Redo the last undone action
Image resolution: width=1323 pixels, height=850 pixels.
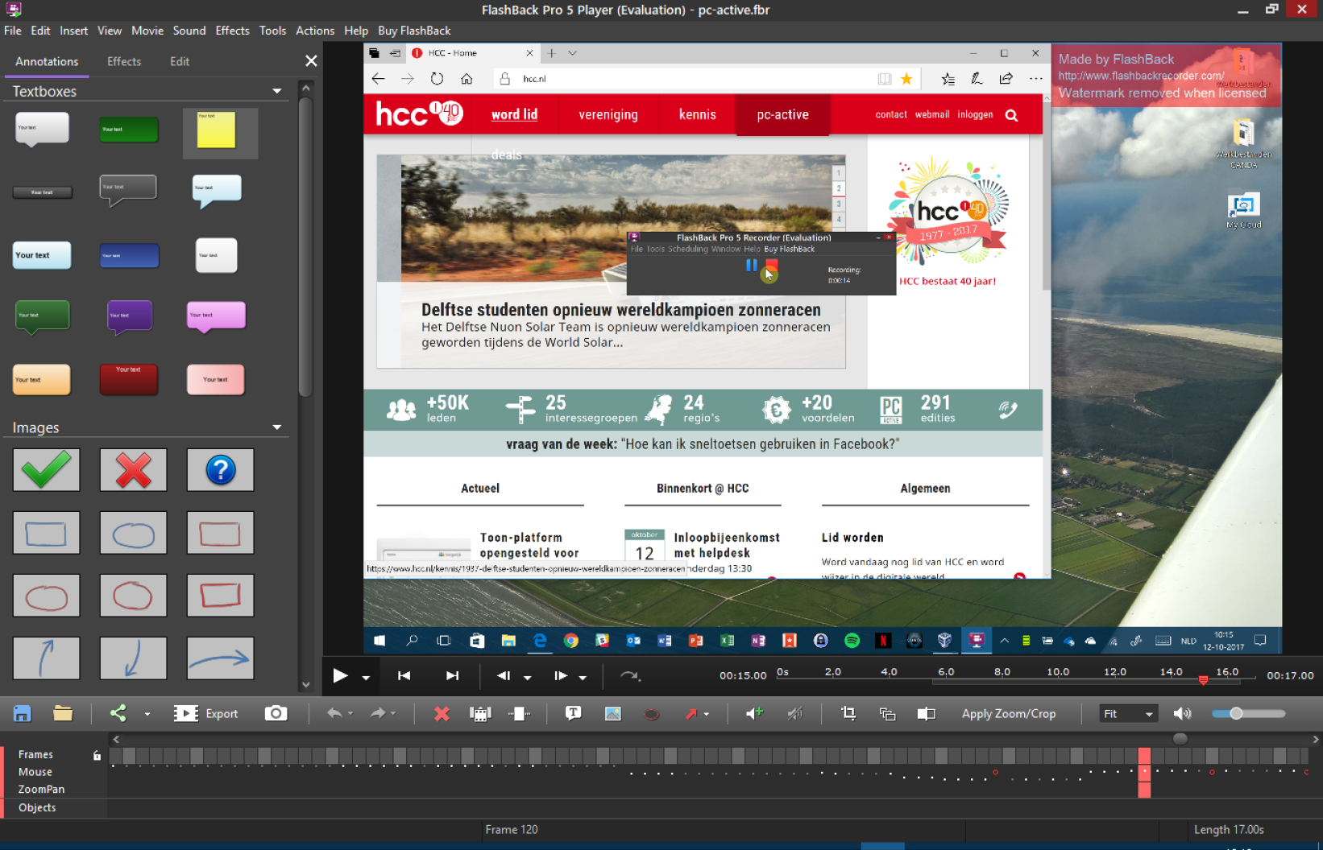tap(378, 713)
